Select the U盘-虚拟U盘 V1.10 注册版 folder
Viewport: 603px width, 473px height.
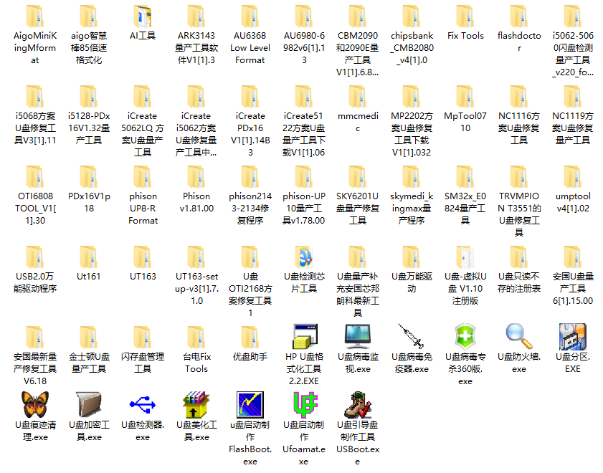point(465,257)
